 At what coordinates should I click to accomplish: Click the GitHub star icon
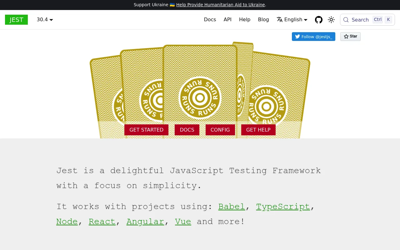coord(346,36)
